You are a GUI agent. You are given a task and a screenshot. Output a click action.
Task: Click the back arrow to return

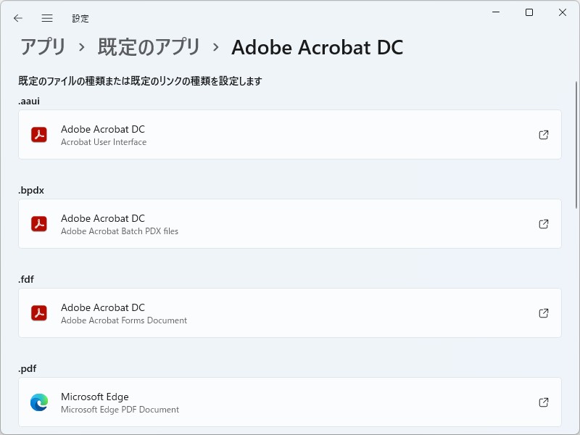coord(17,18)
